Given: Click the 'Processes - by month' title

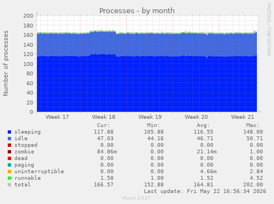Looking at the screenshot, I should (137, 11).
